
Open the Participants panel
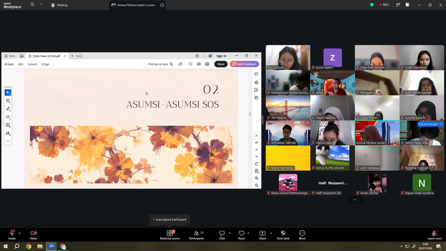tap(197, 234)
